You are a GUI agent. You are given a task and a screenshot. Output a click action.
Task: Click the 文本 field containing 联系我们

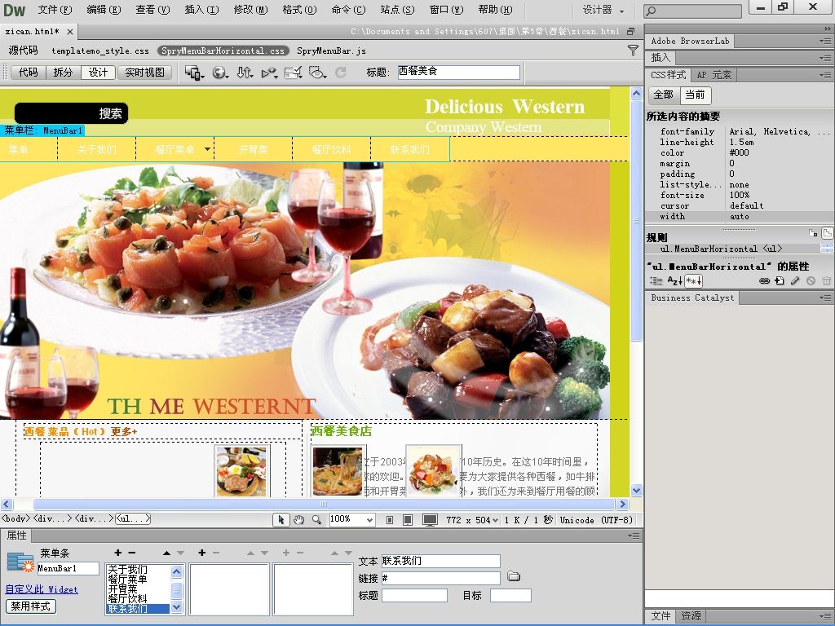[x=440, y=561]
